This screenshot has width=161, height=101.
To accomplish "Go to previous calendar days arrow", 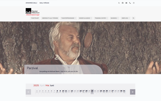I will coord(28,92).
